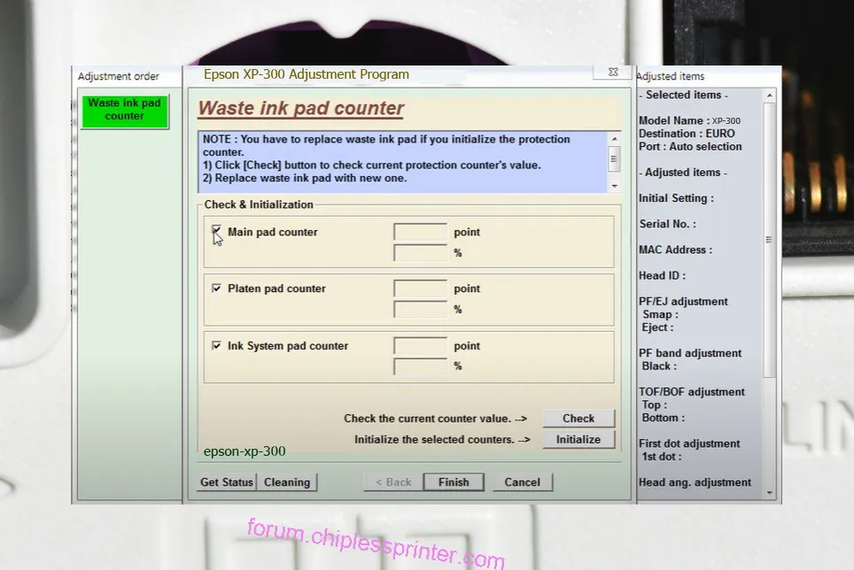The height and width of the screenshot is (570, 854).
Task: Click the 'Port : Auto selection' text
Action: (x=690, y=147)
